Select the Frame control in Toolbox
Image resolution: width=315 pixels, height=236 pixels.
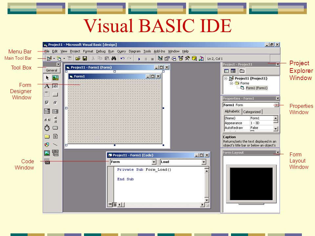pyautogui.click(x=47, y=94)
